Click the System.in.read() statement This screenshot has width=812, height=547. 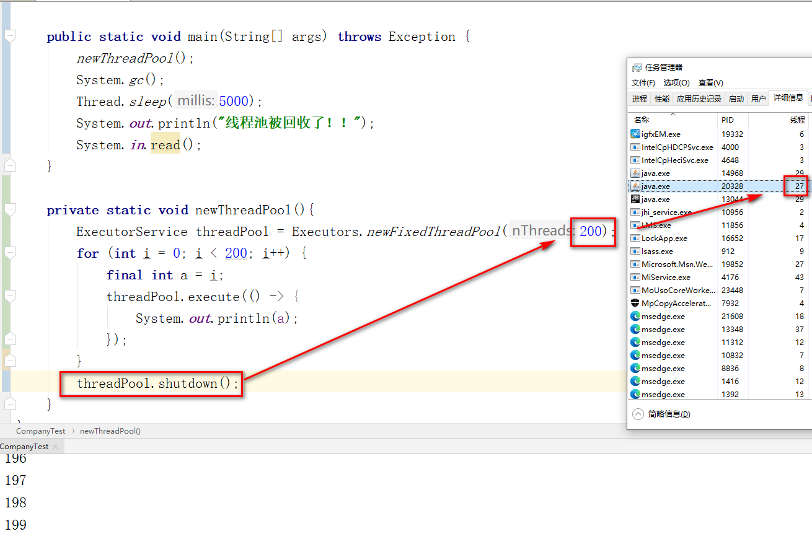pos(139,145)
